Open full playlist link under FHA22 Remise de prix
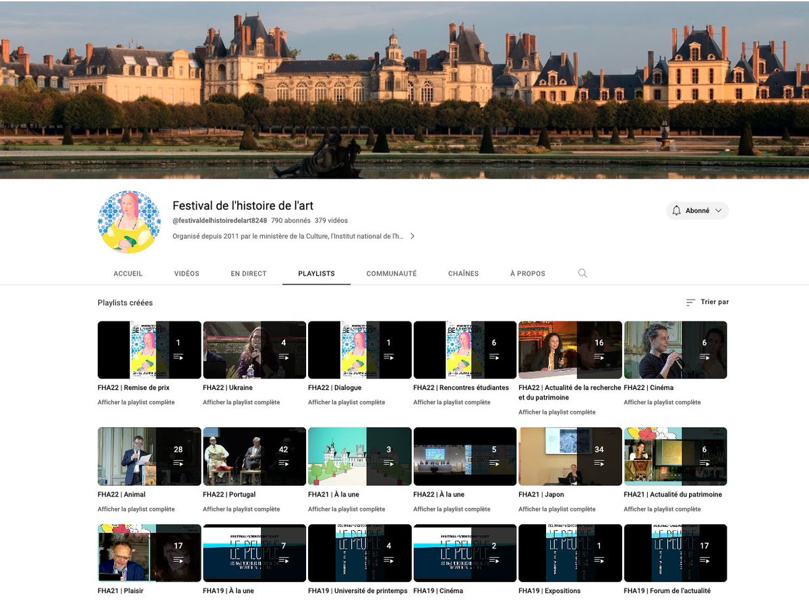 pos(136,402)
